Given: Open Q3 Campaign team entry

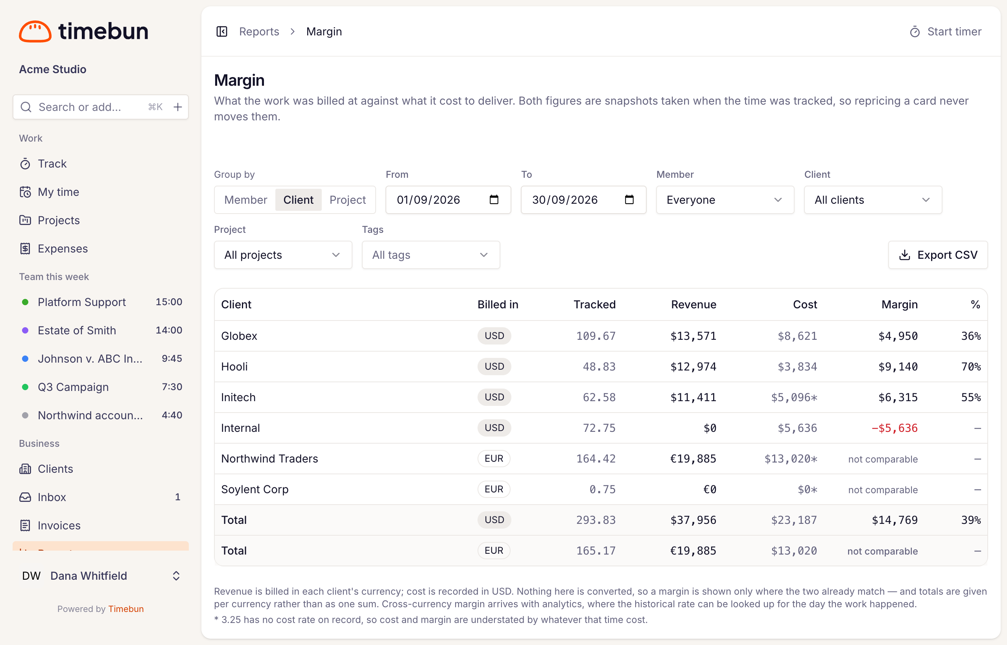Looking at the screenshot, I should click(x=101, y=387).
